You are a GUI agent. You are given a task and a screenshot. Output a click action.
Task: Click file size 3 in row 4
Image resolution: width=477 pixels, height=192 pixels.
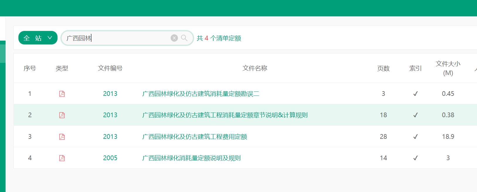(x=448, y=158)
